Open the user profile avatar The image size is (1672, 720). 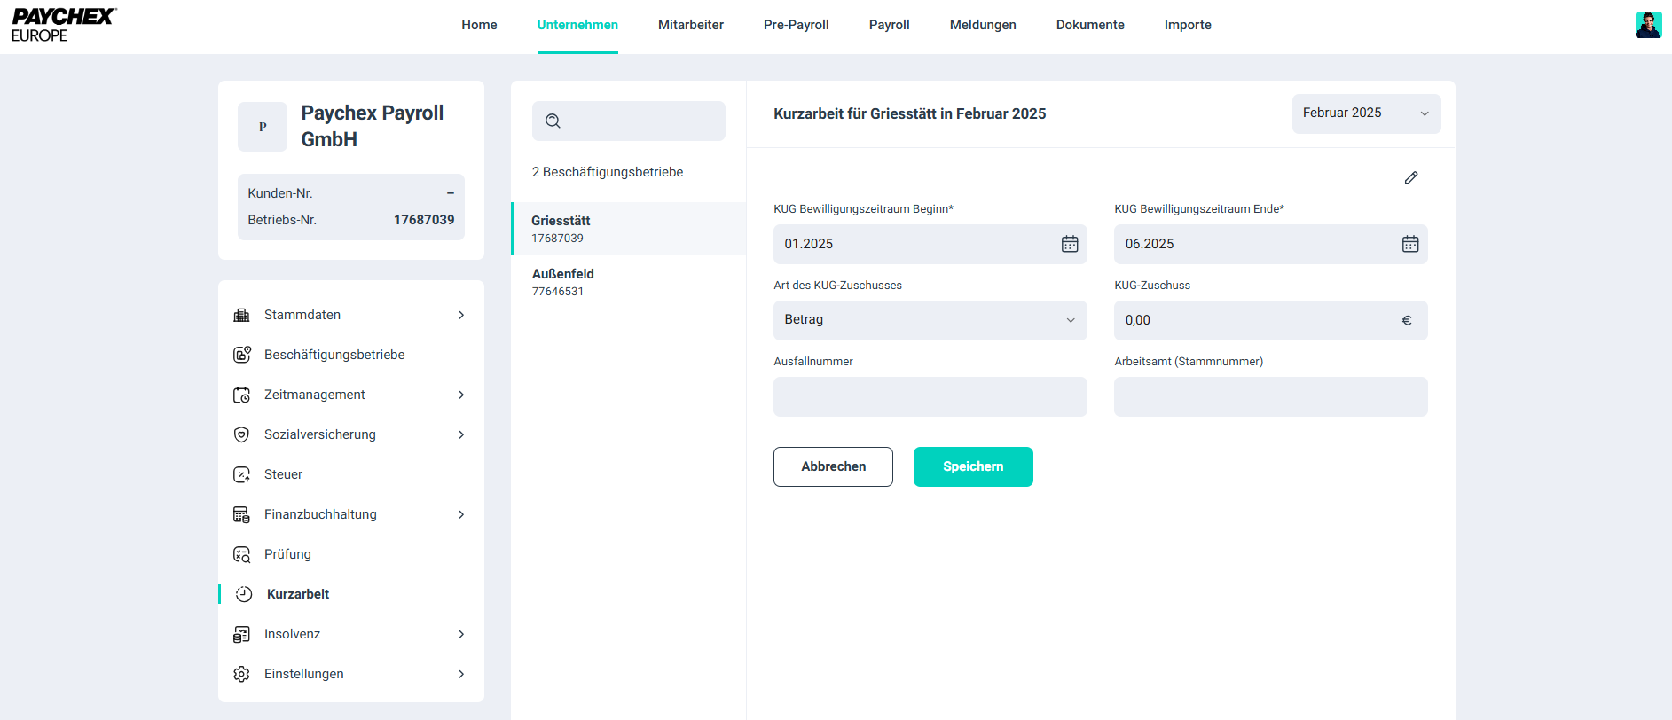click(x=1648, y=25)
